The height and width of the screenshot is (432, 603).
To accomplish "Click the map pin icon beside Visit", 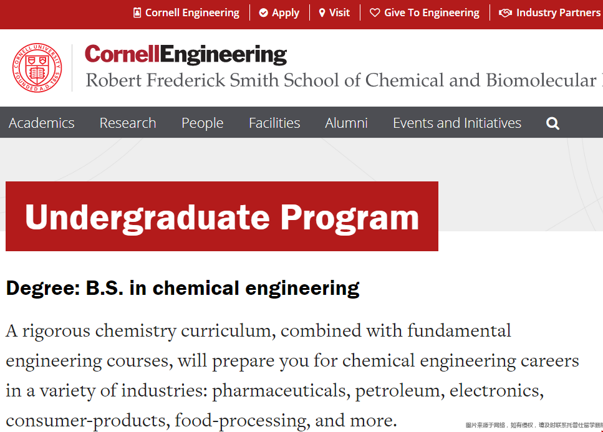I will 322,12.
